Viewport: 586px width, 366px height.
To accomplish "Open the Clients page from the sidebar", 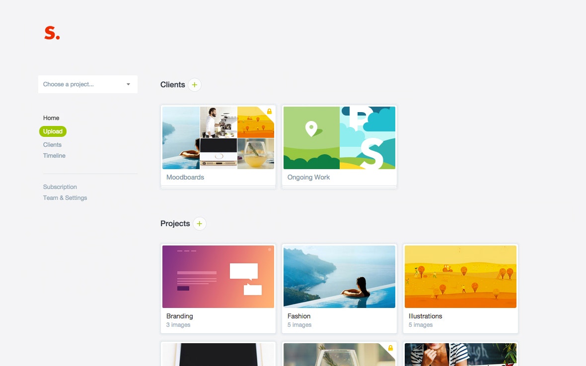I will click(52, 144).
